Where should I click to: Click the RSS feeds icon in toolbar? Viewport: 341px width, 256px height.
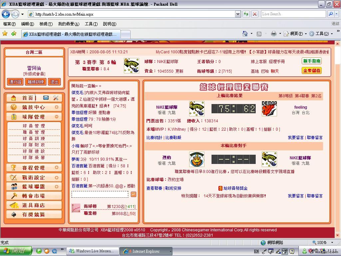click(259, 34)
